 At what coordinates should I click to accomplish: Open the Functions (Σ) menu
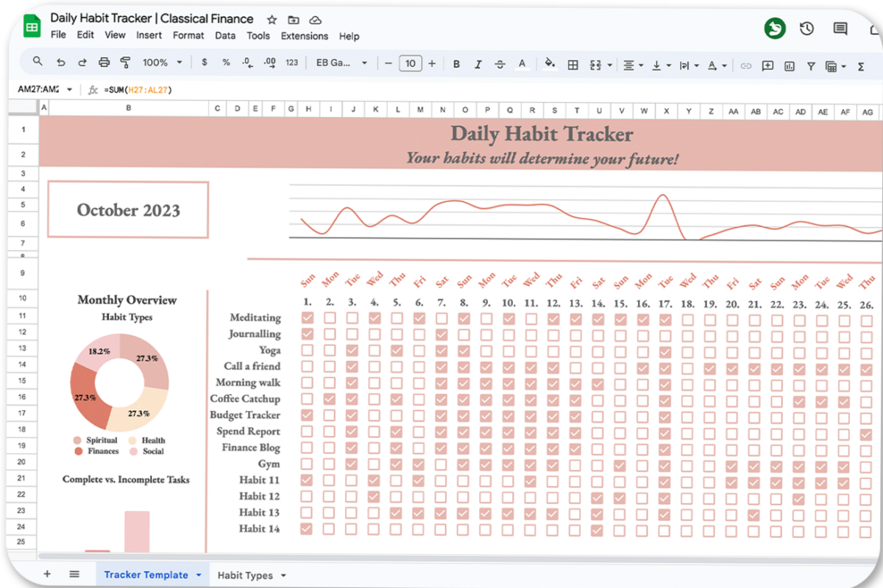(x=859, y=66)
